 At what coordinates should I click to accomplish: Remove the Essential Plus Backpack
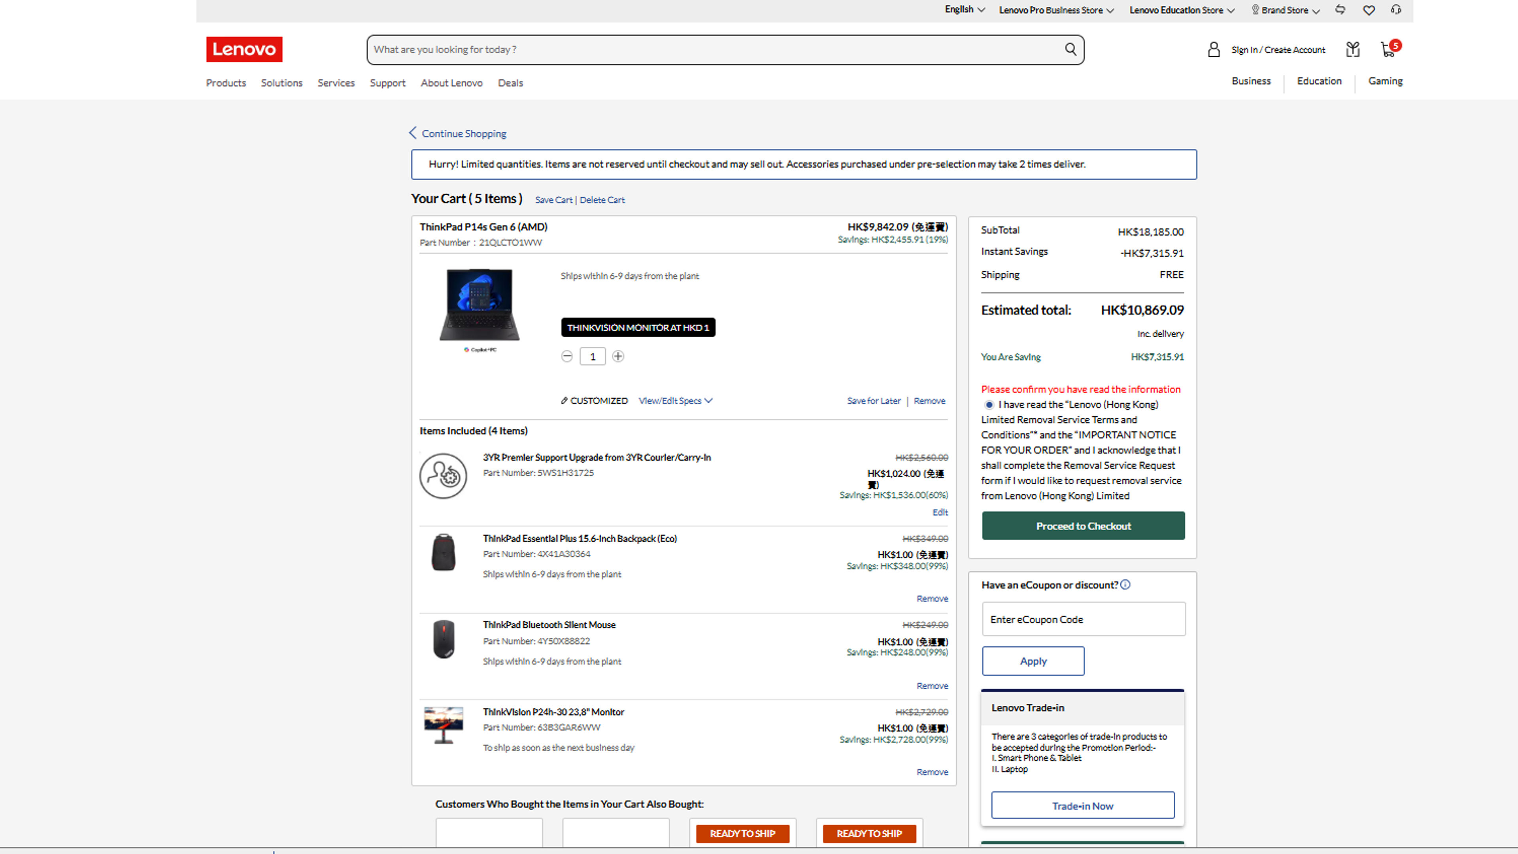932,599
